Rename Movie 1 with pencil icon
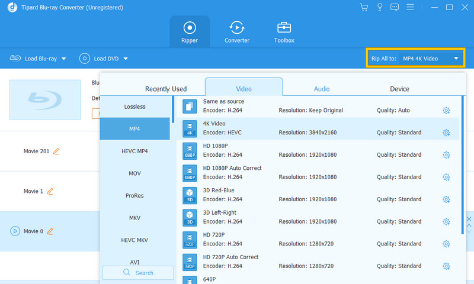474x284 pixels. coord(50,191)
